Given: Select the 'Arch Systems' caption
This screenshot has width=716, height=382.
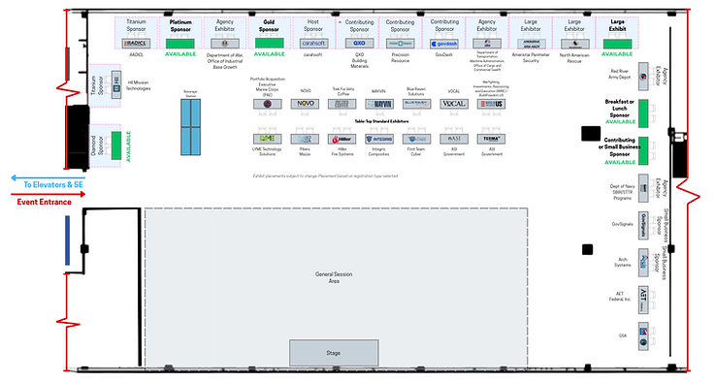Looking at the screenshot, I should coord(623,262).
